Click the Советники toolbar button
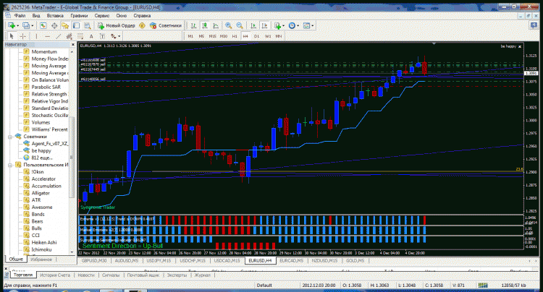Viewport: 543px width, 292px height. coord(166,25)
